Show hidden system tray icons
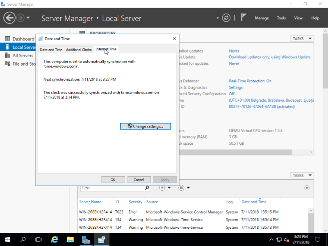328x246 pixels. point(271,240)
